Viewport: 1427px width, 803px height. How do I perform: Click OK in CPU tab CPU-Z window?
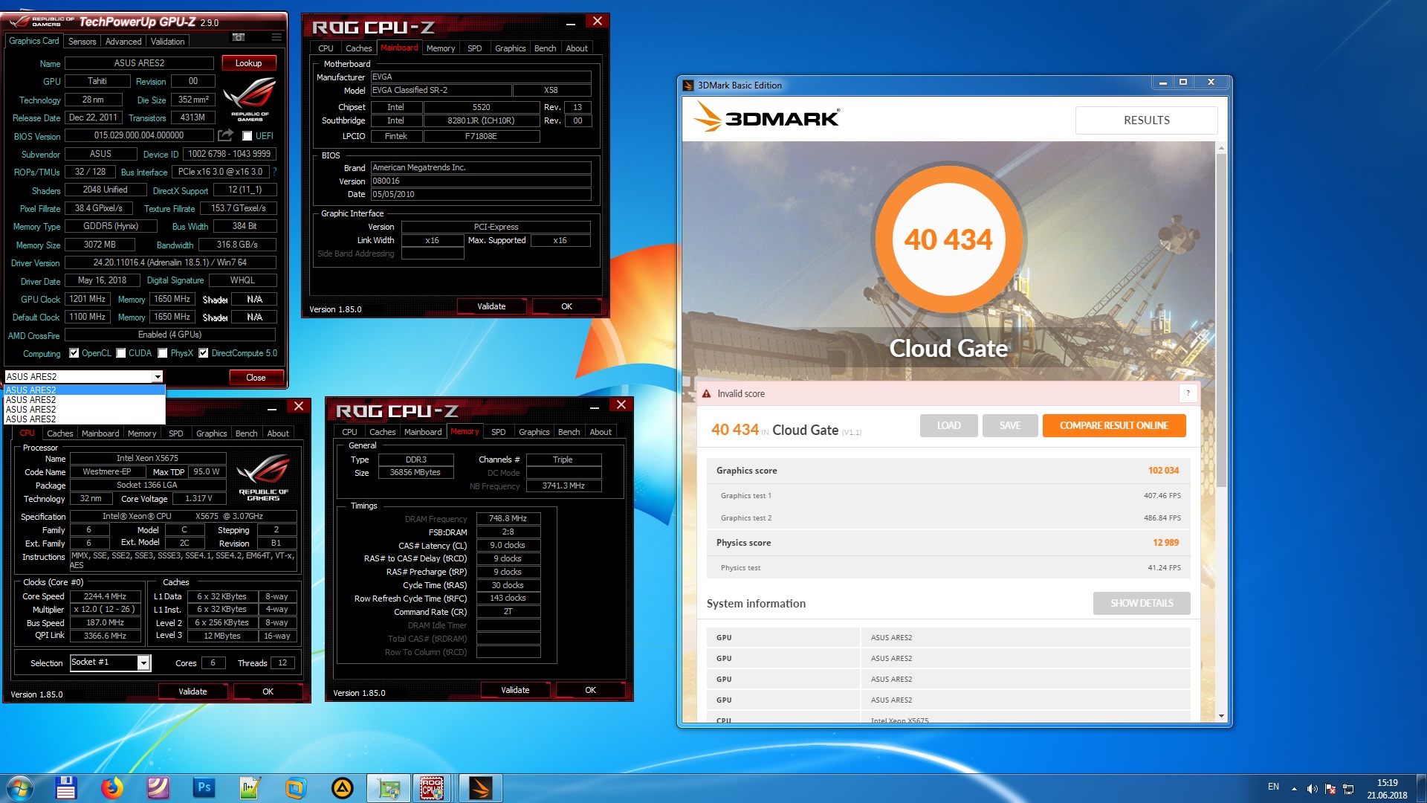click(268, 691)
